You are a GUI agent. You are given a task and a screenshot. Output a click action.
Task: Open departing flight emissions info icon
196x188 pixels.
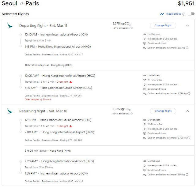132,28
